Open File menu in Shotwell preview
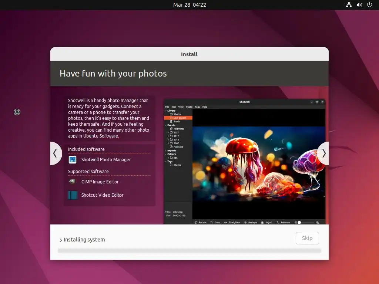379x284 pixels. [x=167, y=107]
